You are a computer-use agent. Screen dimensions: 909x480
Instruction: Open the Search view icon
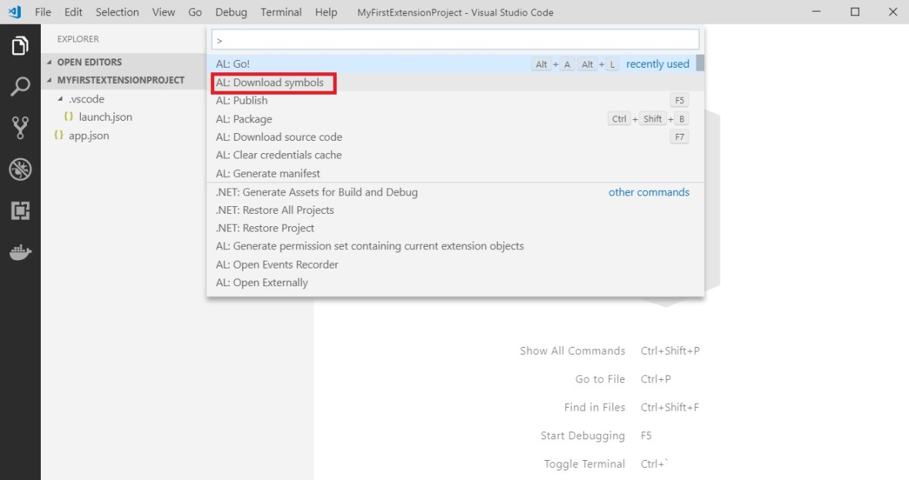click(x=20, y=87)
